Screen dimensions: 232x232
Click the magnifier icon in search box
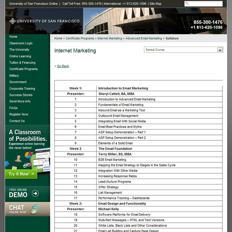point(188,3)
